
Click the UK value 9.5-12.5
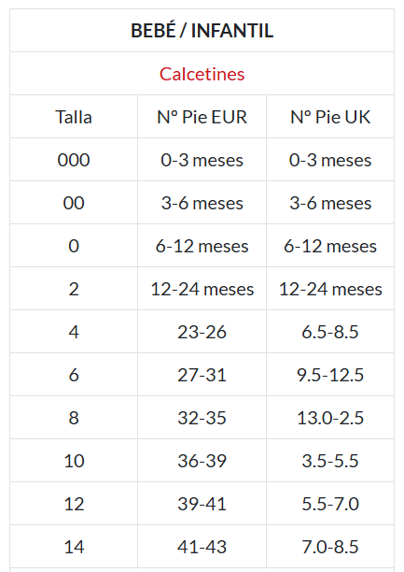[330, 375]
